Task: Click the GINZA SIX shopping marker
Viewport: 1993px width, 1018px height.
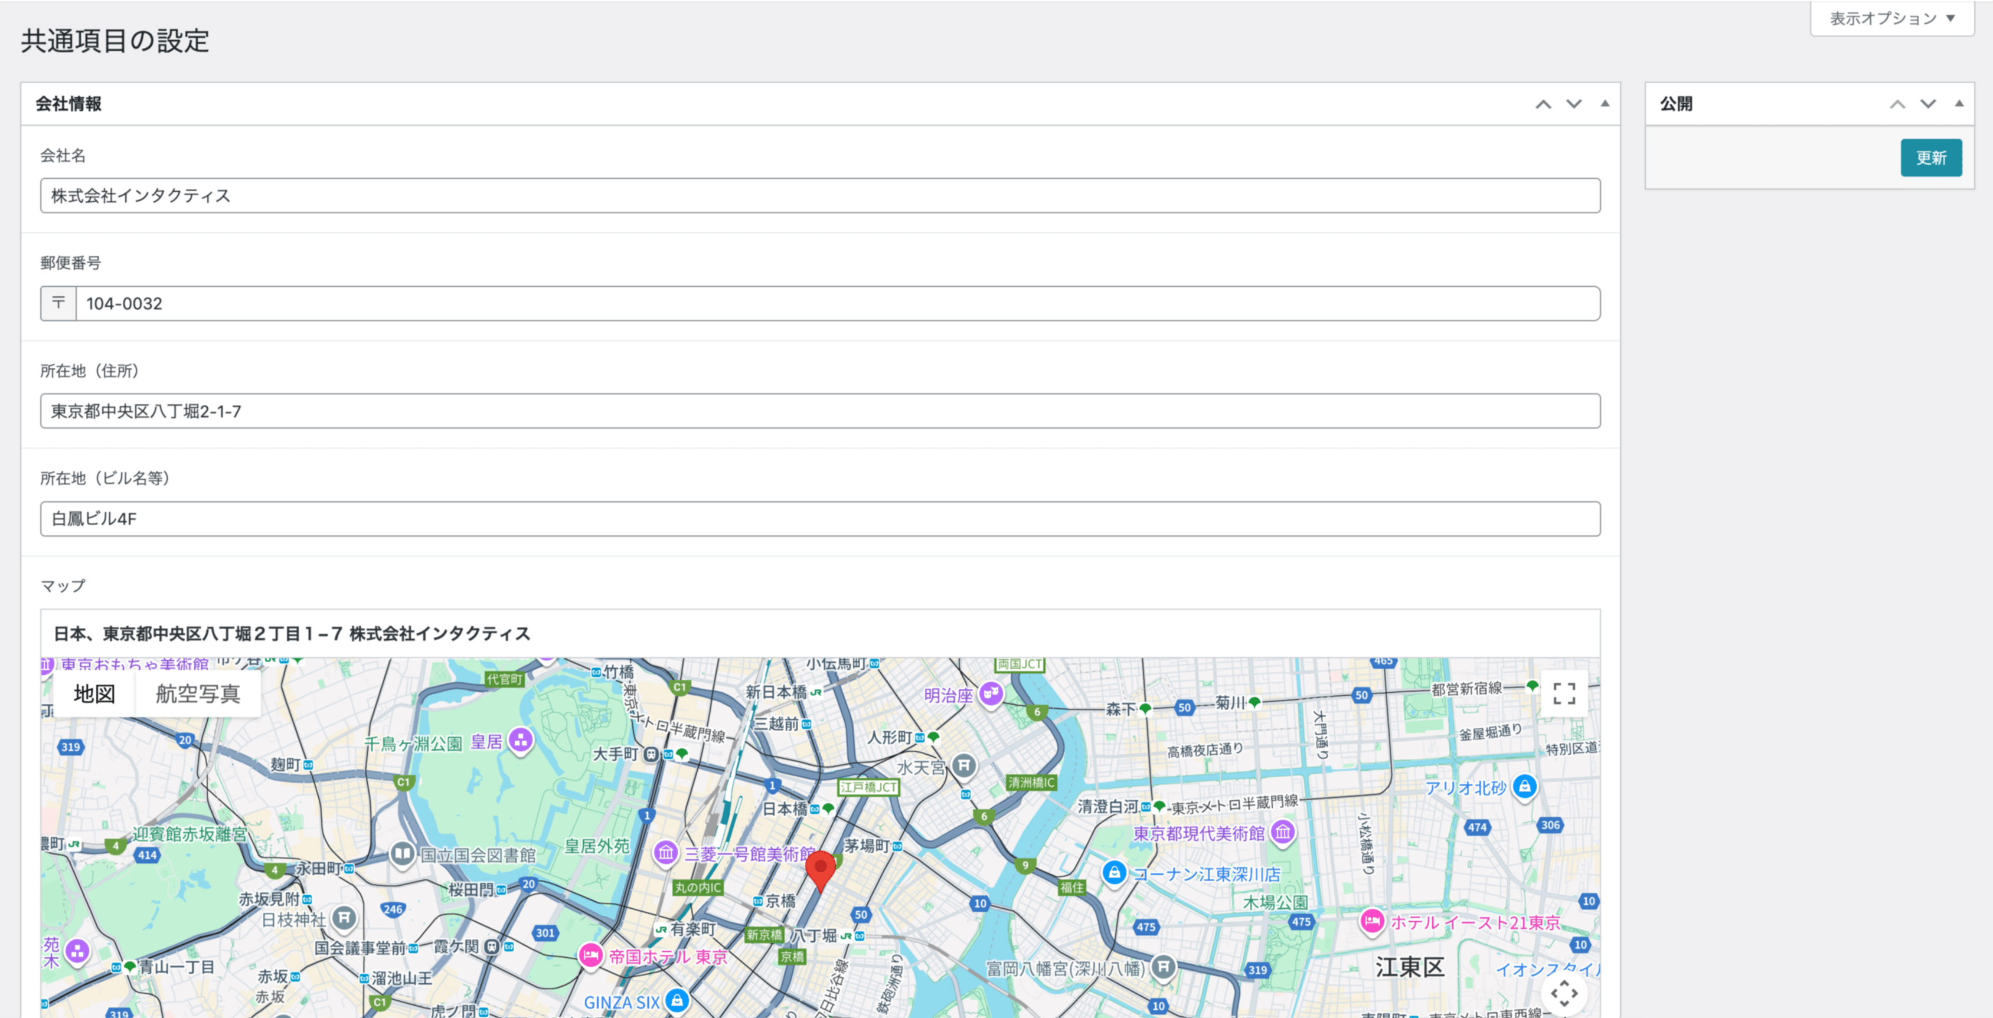Action: [x=678, y=1000]
